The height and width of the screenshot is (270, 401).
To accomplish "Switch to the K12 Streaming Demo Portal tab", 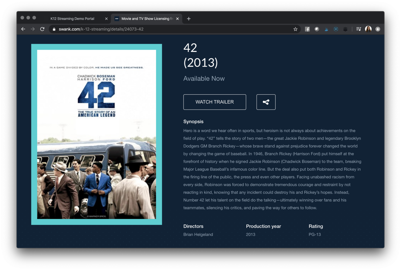I will [72, 19].
